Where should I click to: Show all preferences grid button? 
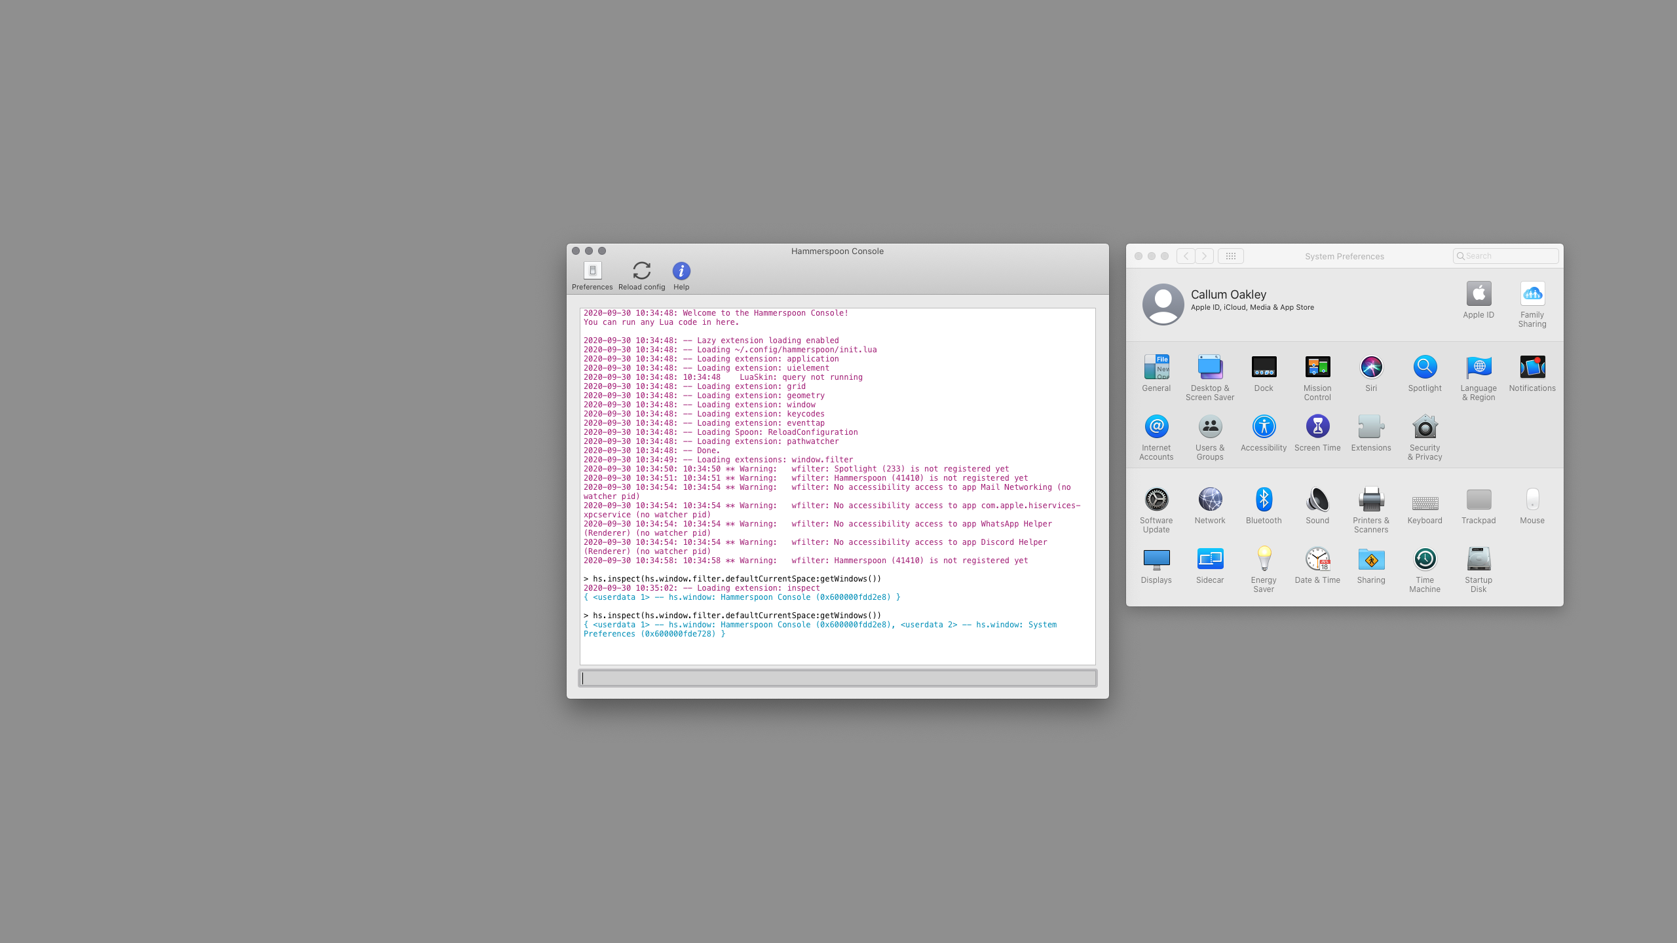(x=1230, y=256)
